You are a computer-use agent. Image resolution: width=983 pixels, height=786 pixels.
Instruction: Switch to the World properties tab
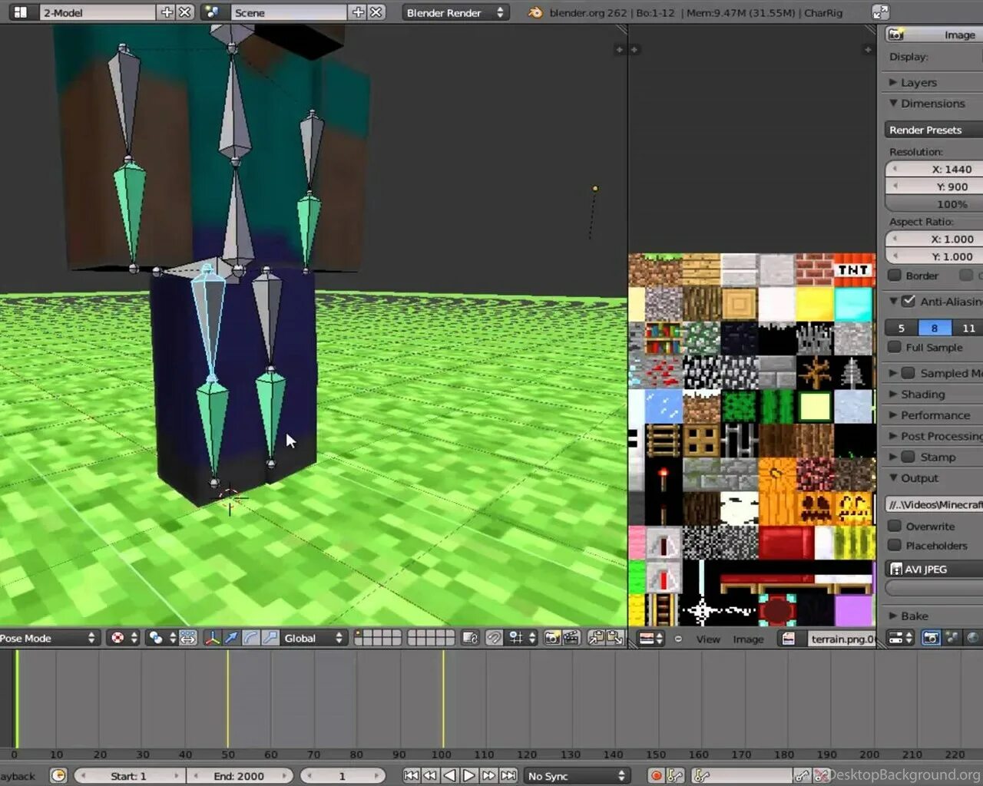click(973, 638)
